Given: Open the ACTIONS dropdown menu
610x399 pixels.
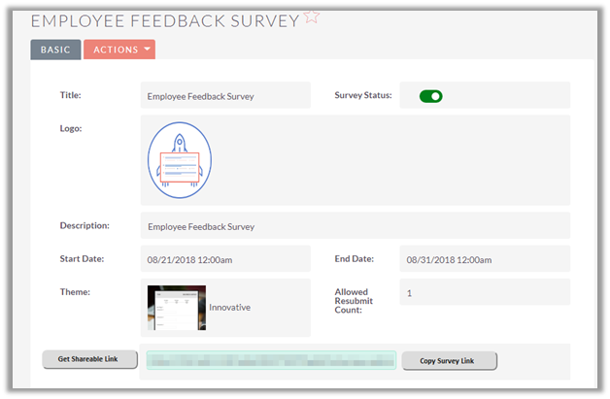Looking at the screenshot, I should (x=119, y=50).
